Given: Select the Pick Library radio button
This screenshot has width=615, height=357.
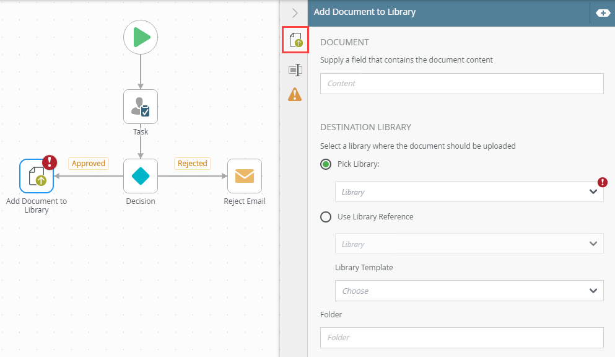Looking at the screenshot, I should tap(326, 164).
